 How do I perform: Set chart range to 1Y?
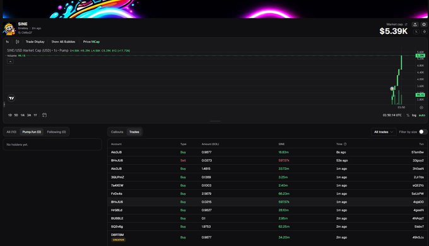pyautogui.click(x=35, y=115)
